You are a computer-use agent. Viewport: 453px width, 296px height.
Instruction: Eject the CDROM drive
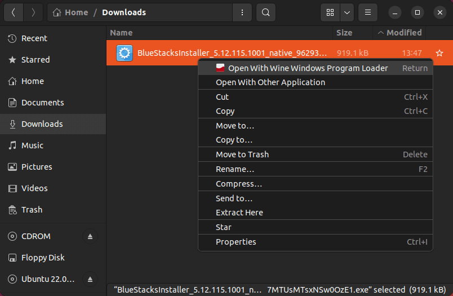click(90, 236)
